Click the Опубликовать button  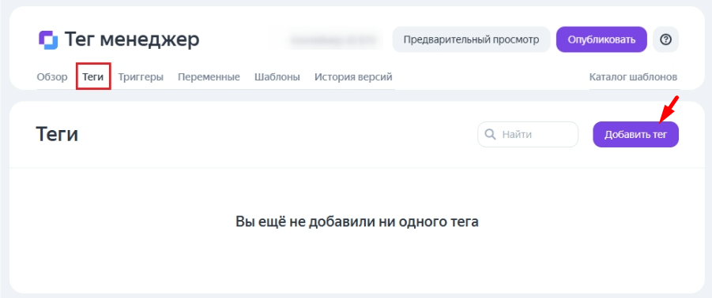coord(601,40)
